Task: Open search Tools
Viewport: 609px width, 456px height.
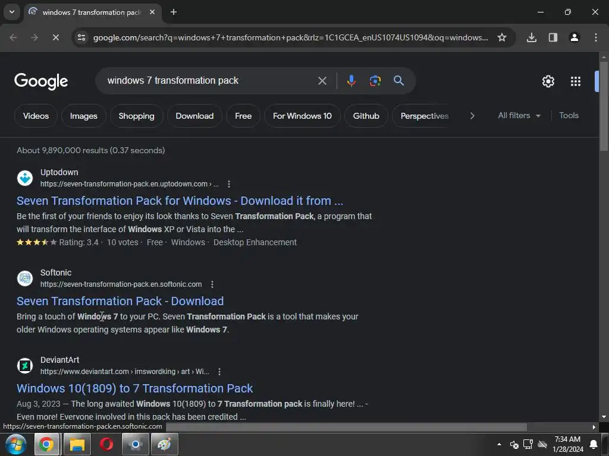Action: [569, 116]
